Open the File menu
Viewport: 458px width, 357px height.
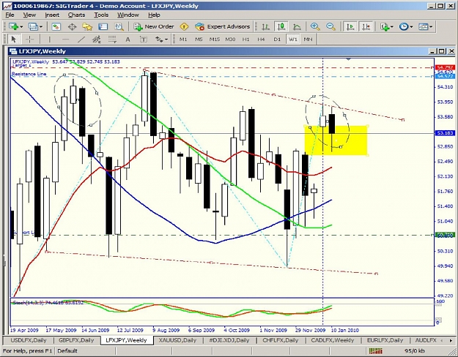[10, 15]
